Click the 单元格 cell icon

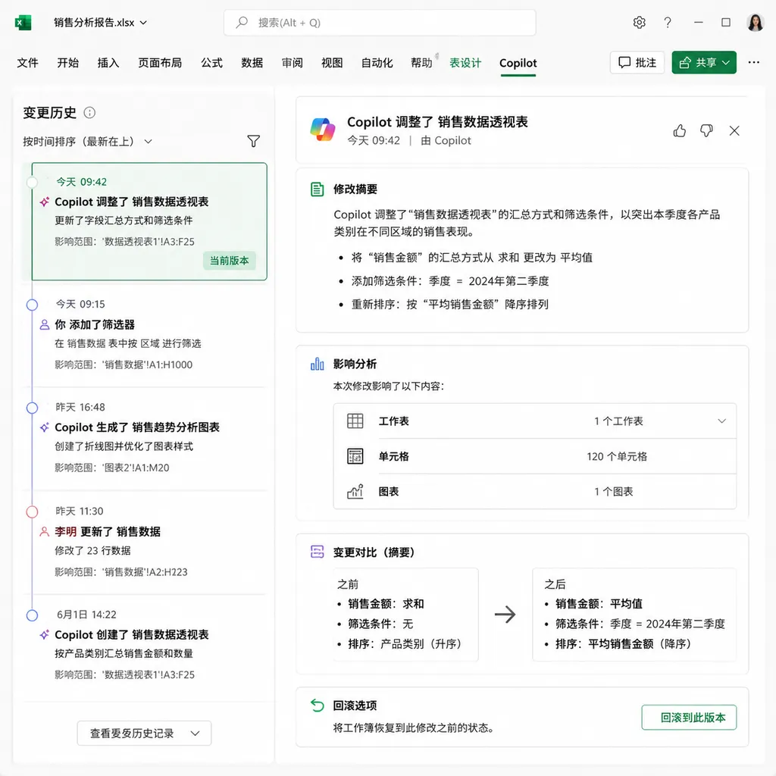tap(355, 455)
